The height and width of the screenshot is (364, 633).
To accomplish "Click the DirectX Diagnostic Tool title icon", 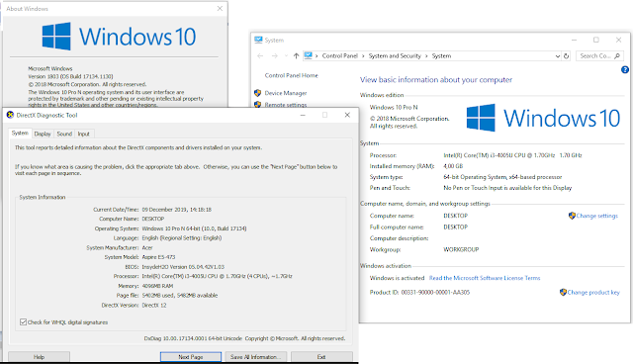I will (11, 115).
